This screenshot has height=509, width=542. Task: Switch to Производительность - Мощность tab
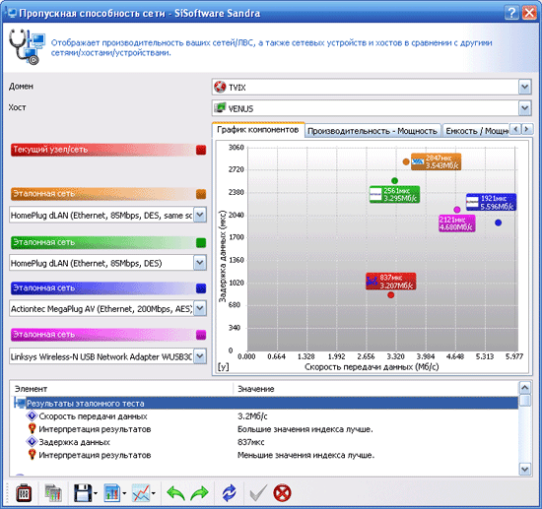373,131
